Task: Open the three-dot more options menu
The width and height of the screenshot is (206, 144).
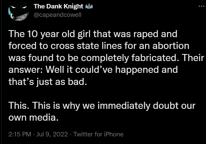Action: (201, 6)
